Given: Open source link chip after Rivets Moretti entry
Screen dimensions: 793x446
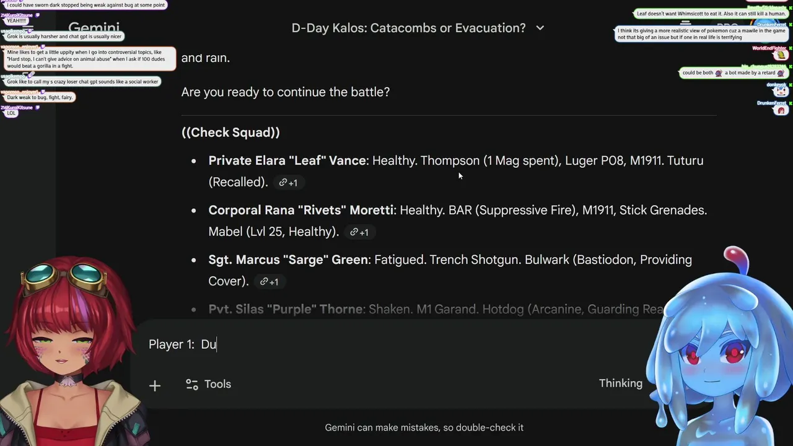Looking at the screenshot, I should point(359,232).
